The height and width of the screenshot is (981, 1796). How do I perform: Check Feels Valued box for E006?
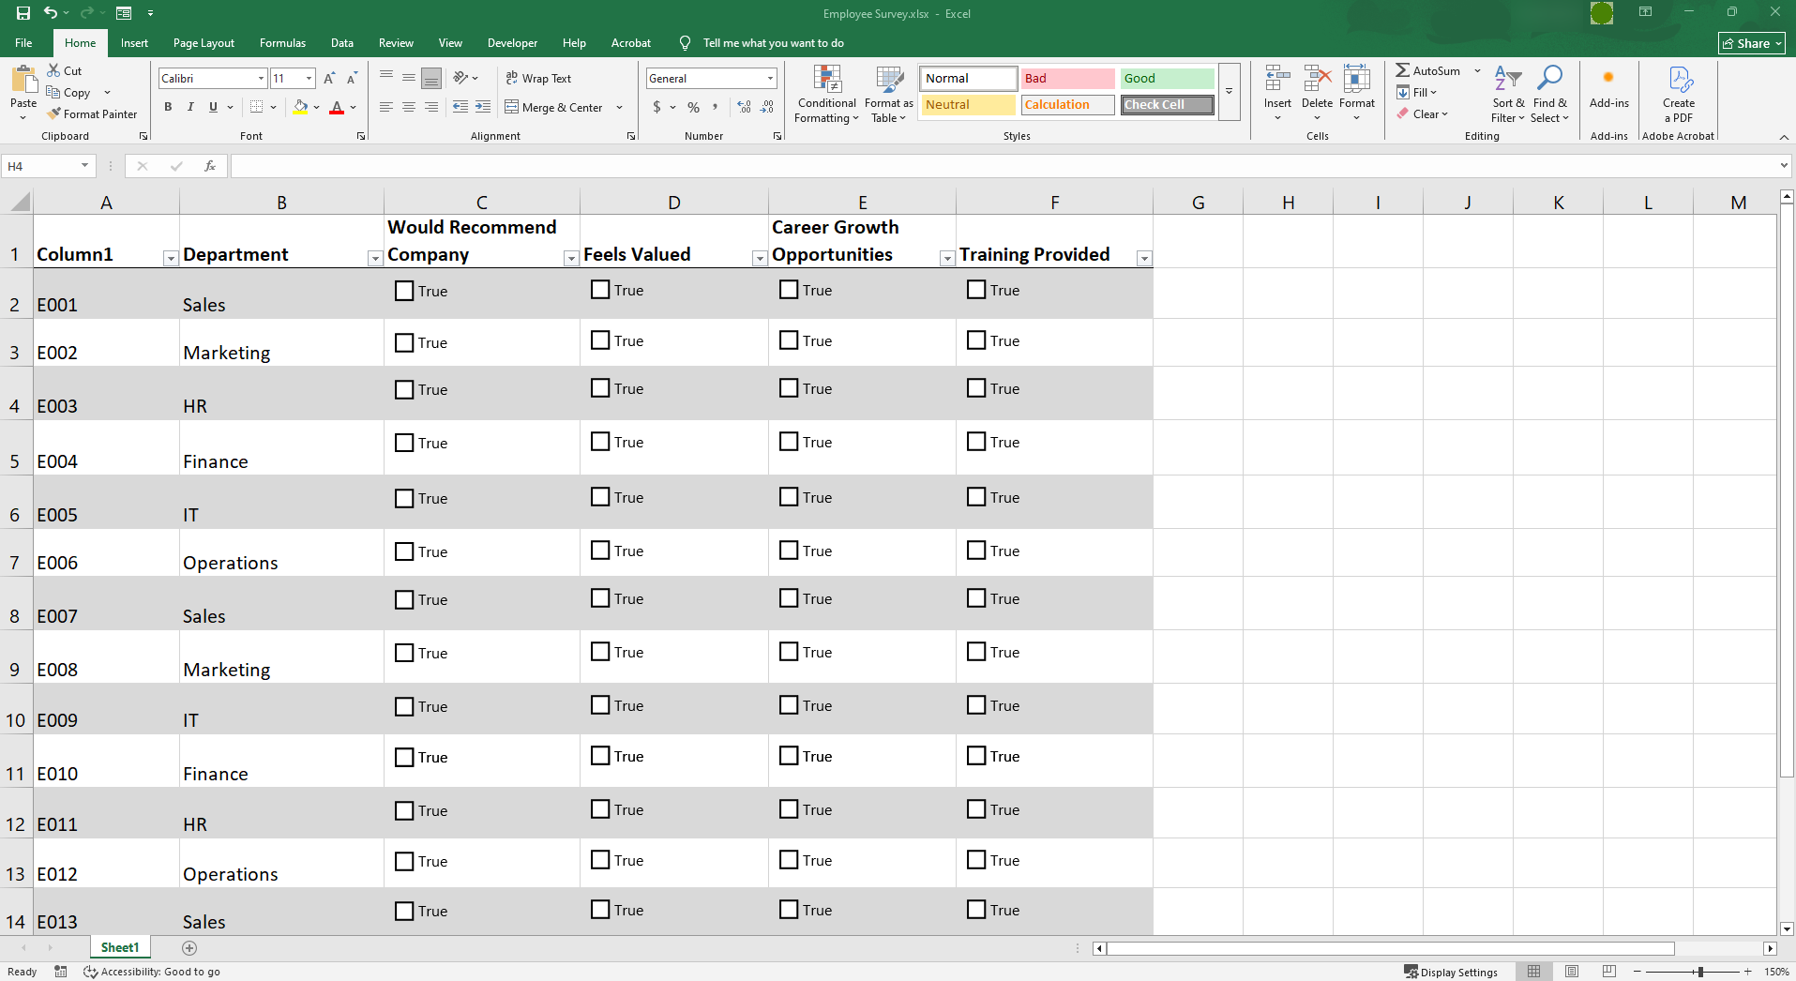[x=600, y=551]
